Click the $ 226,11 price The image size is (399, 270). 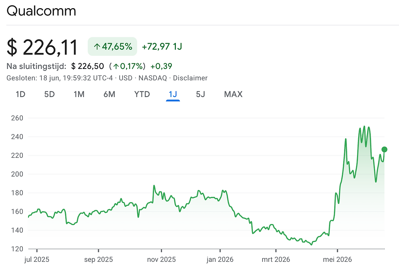[42, 47]
